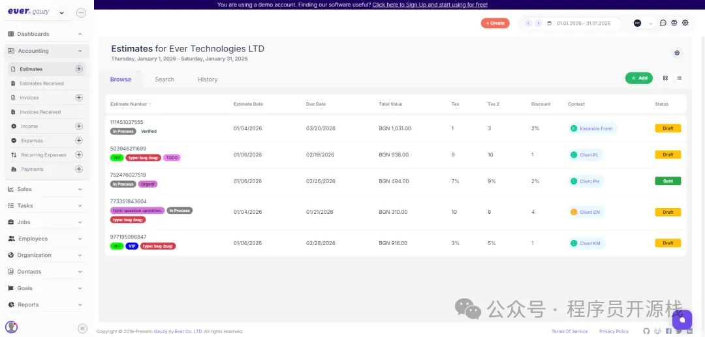Open contact Client PL
This screenshot has height=337, width=705.
click(x=585, y=155)
